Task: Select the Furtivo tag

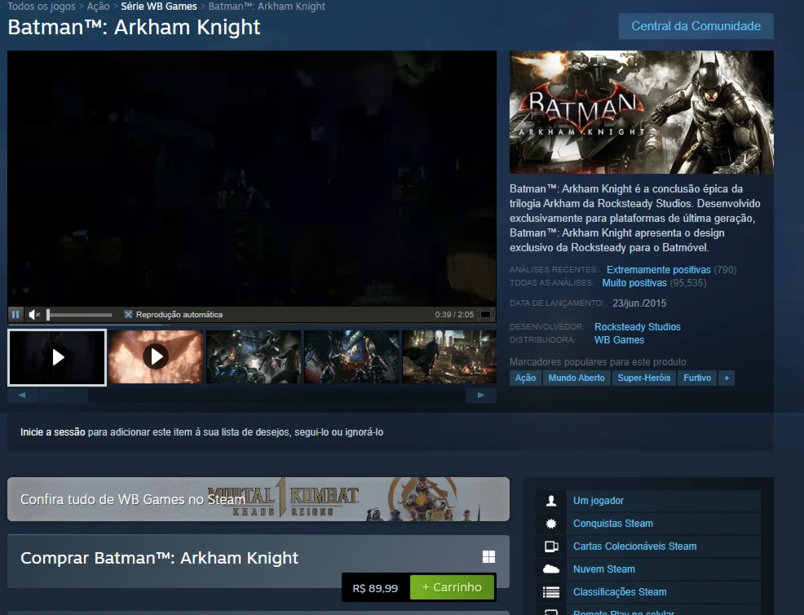Action: [x=697, y=378]
